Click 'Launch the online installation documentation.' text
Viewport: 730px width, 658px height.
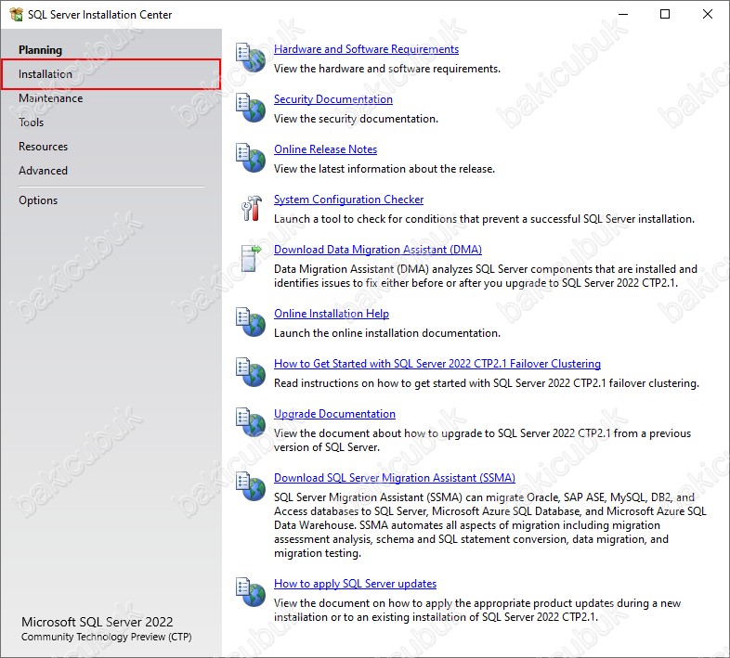[387, 333]
